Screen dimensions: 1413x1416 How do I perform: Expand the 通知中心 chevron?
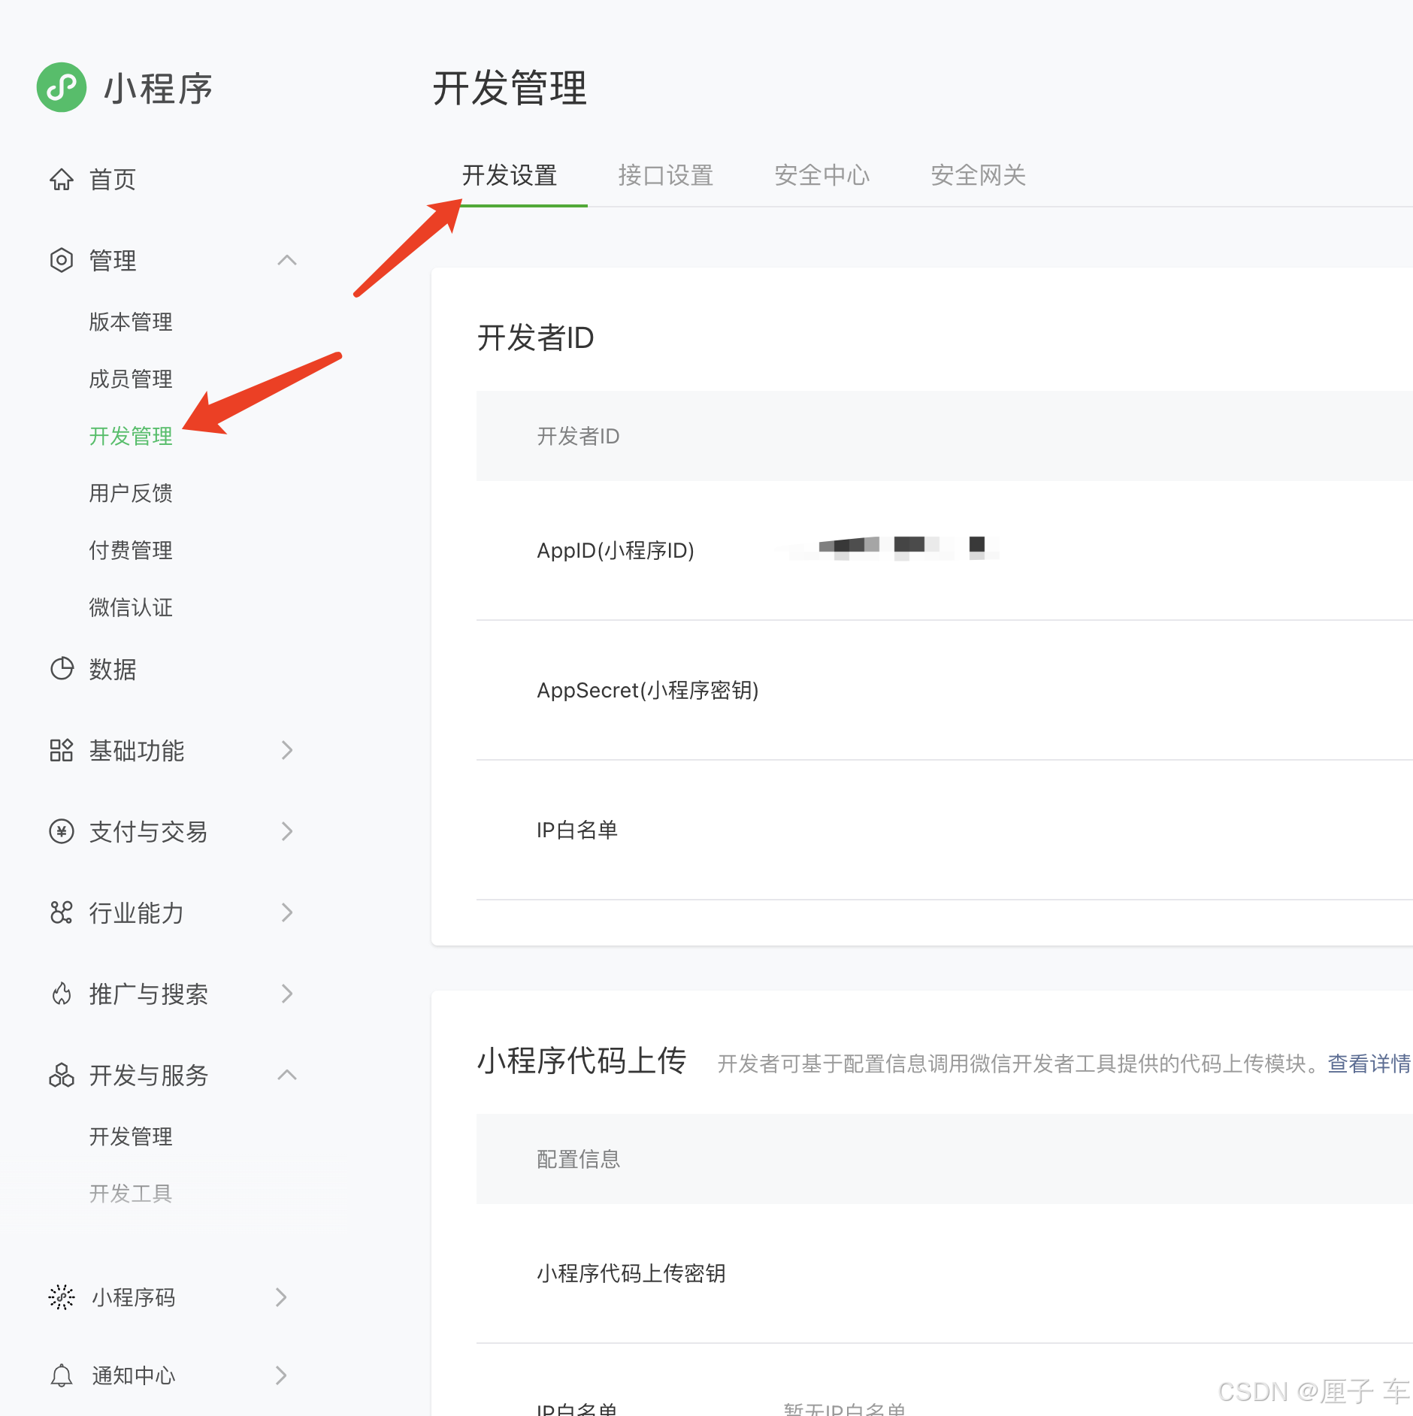pyautogui.click(x=281, y=1375)
